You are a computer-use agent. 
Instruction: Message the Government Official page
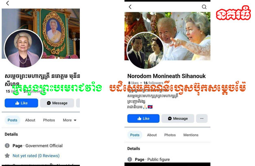(57, 103)
